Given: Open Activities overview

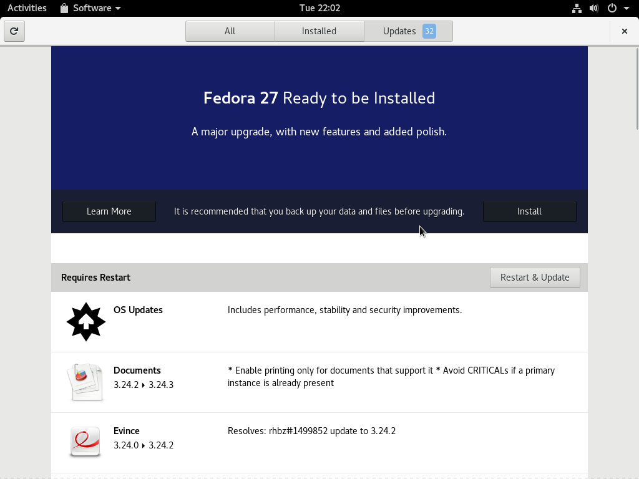Looking at the screenshot, I should click(27, 8).
